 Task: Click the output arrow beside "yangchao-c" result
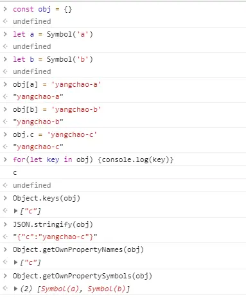tap(5, 147)
